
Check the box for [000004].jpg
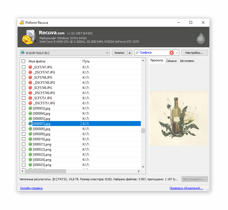pos(23,113)
